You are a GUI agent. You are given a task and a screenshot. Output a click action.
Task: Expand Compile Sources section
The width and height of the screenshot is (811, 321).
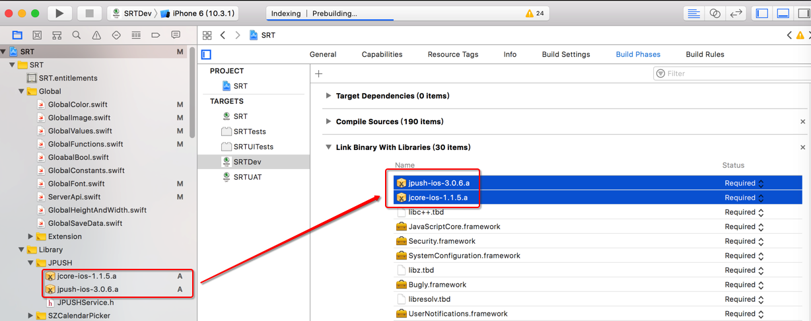[328, 122]
